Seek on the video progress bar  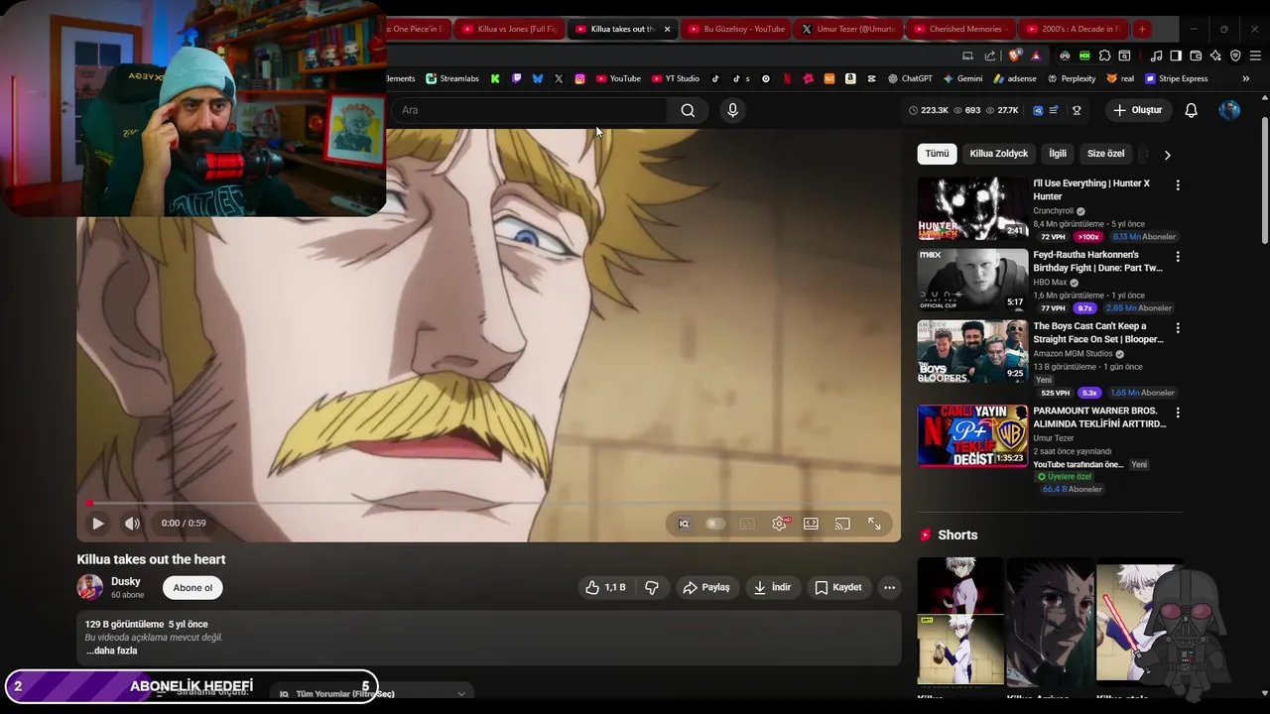coord(488,504)
